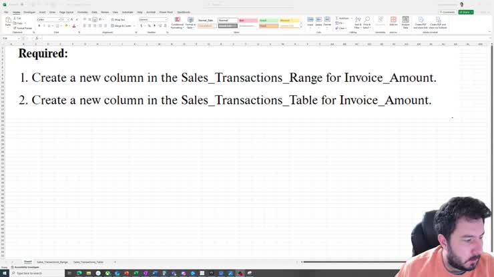The width and height of the screenshot is (494, 277).
Task: Click the Delete cells button
Action: [x=318, y=22]
